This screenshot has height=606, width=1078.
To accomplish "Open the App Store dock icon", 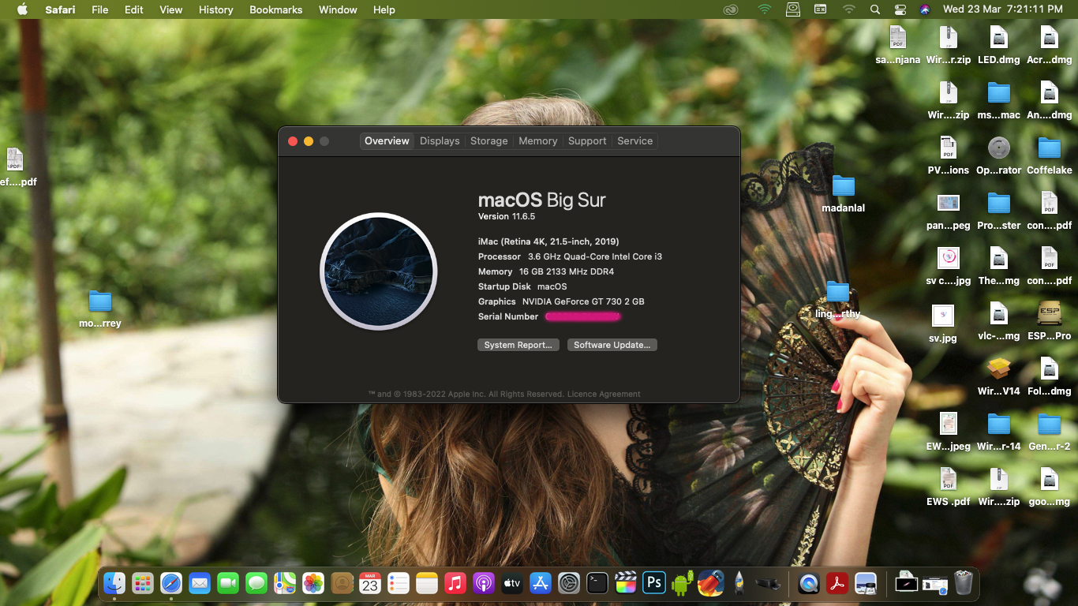I will (541, 583).
